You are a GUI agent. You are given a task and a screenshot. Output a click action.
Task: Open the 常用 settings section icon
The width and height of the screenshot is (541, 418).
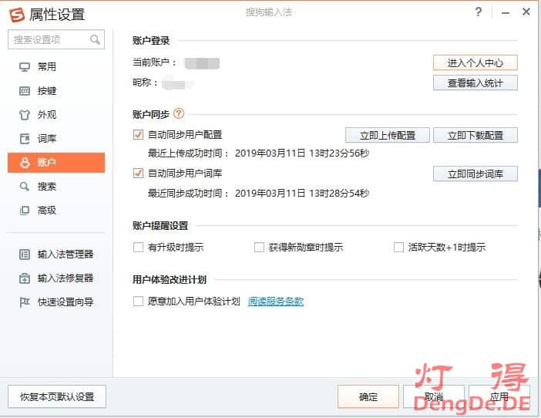(25, 67)
